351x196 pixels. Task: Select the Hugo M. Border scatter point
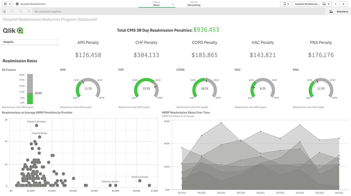click(40, 137)
